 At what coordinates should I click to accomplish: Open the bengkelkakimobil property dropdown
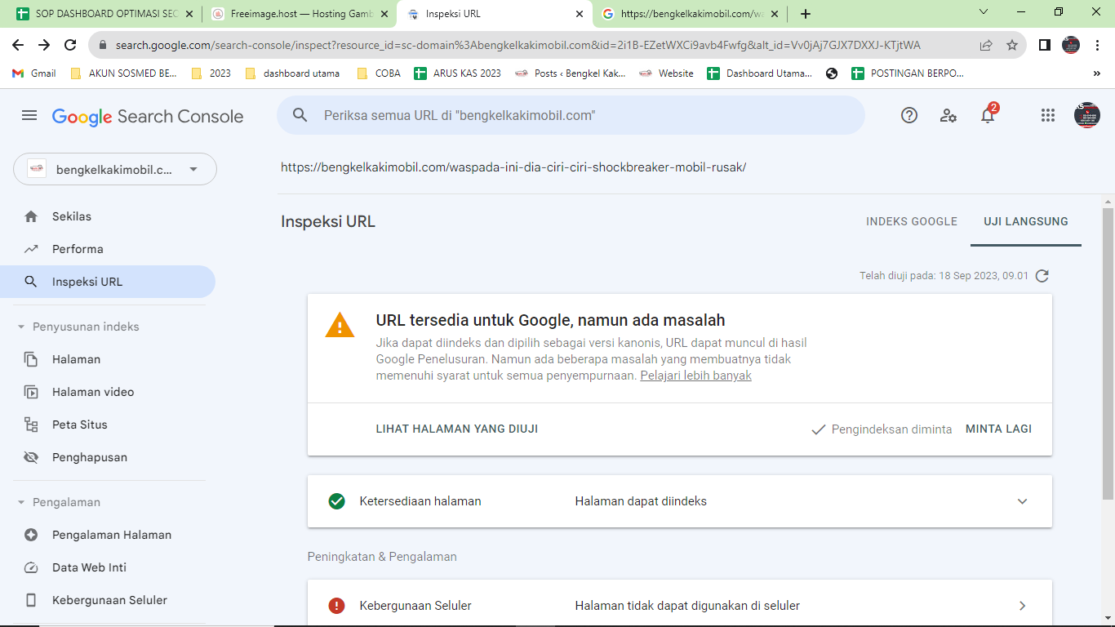pos(115,169)
